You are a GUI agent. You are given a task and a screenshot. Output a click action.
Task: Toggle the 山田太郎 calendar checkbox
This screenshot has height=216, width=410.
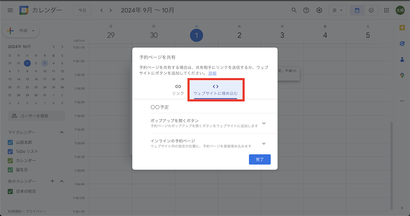click(11, 142)
